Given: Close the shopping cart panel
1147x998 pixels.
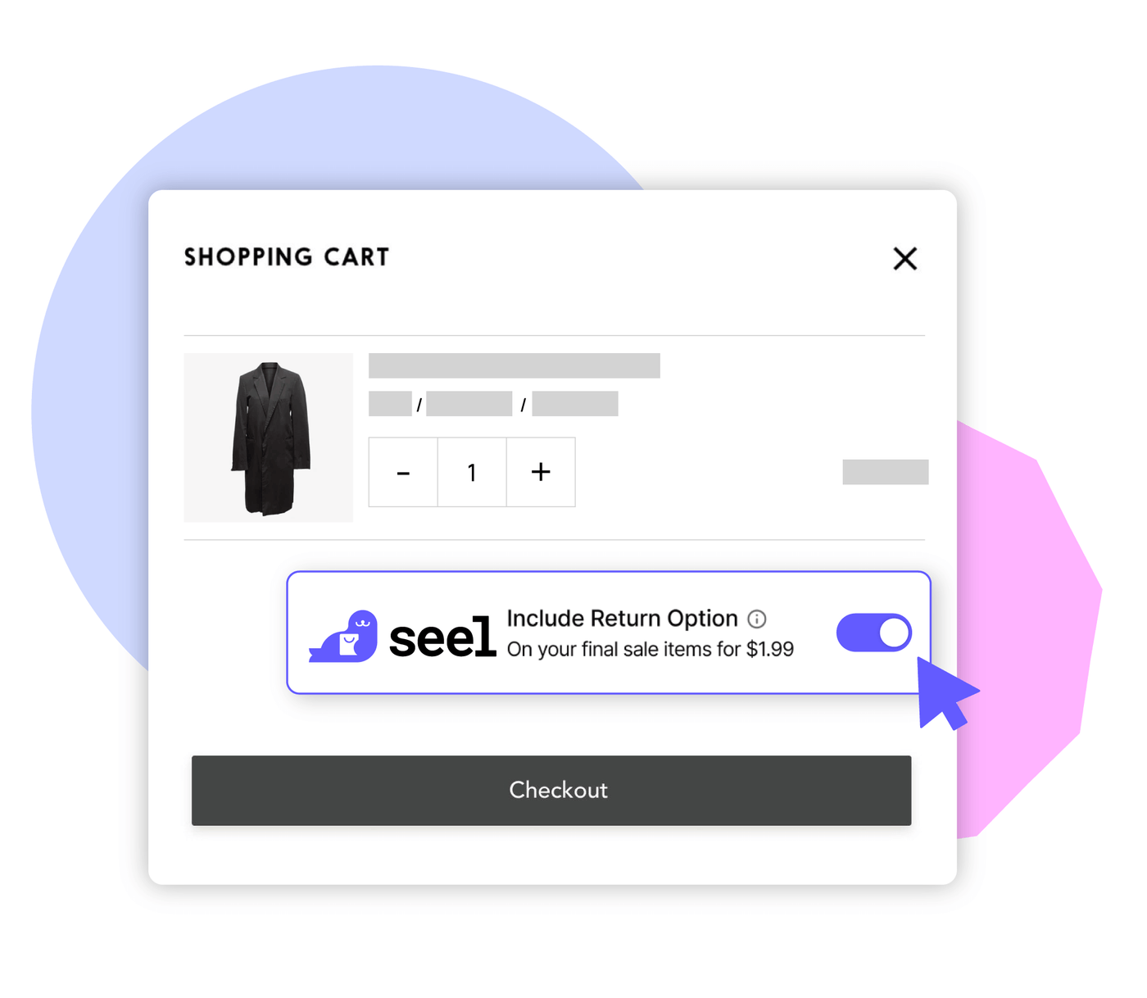Looking at the screenshot, I should pyautogui.click(x=904, y=259).
